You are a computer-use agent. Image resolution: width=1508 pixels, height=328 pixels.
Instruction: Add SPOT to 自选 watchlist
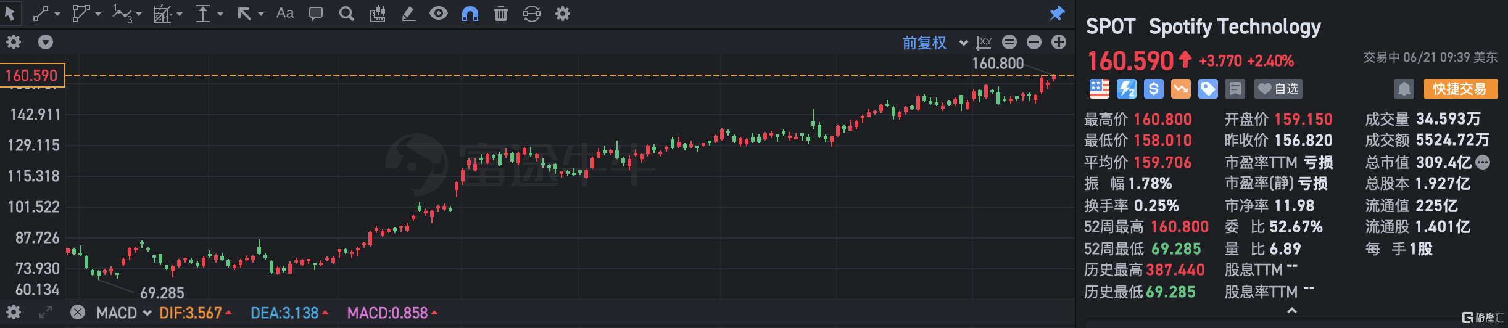point(1279,89)
